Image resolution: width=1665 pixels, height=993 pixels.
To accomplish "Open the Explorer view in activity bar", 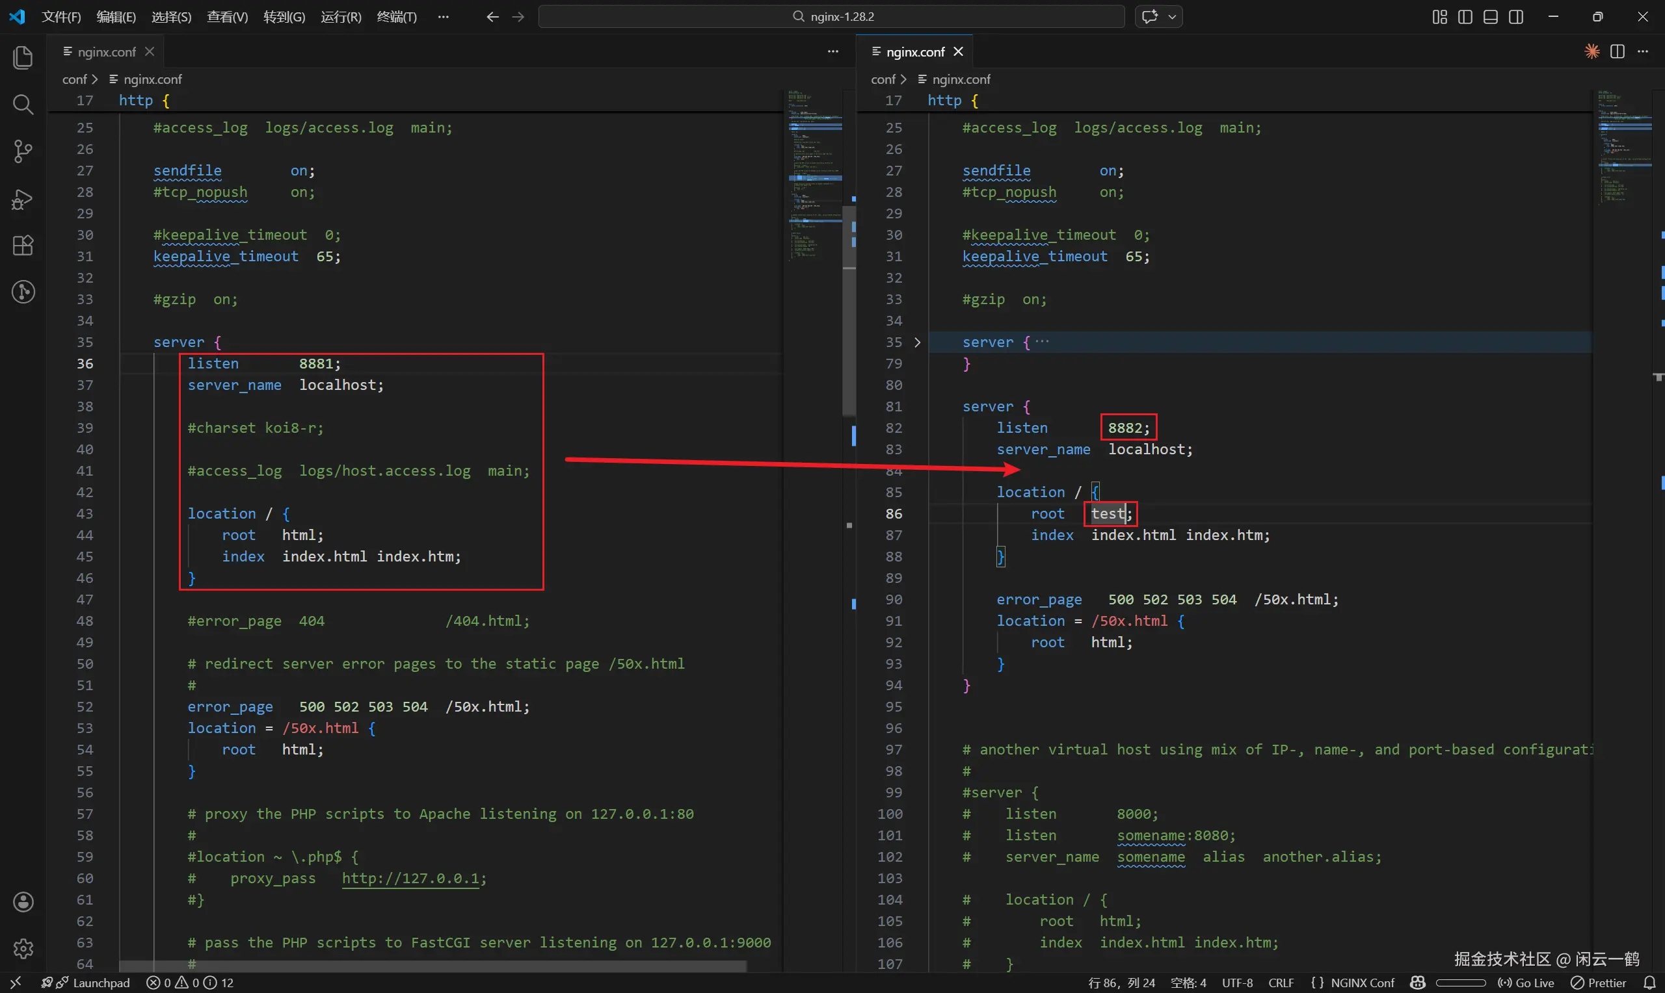I will click(x=23, y=58).
